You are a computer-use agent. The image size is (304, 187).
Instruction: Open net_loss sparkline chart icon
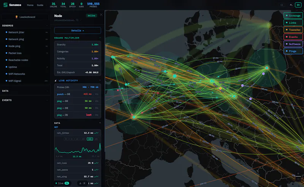[x=96, y=163]
